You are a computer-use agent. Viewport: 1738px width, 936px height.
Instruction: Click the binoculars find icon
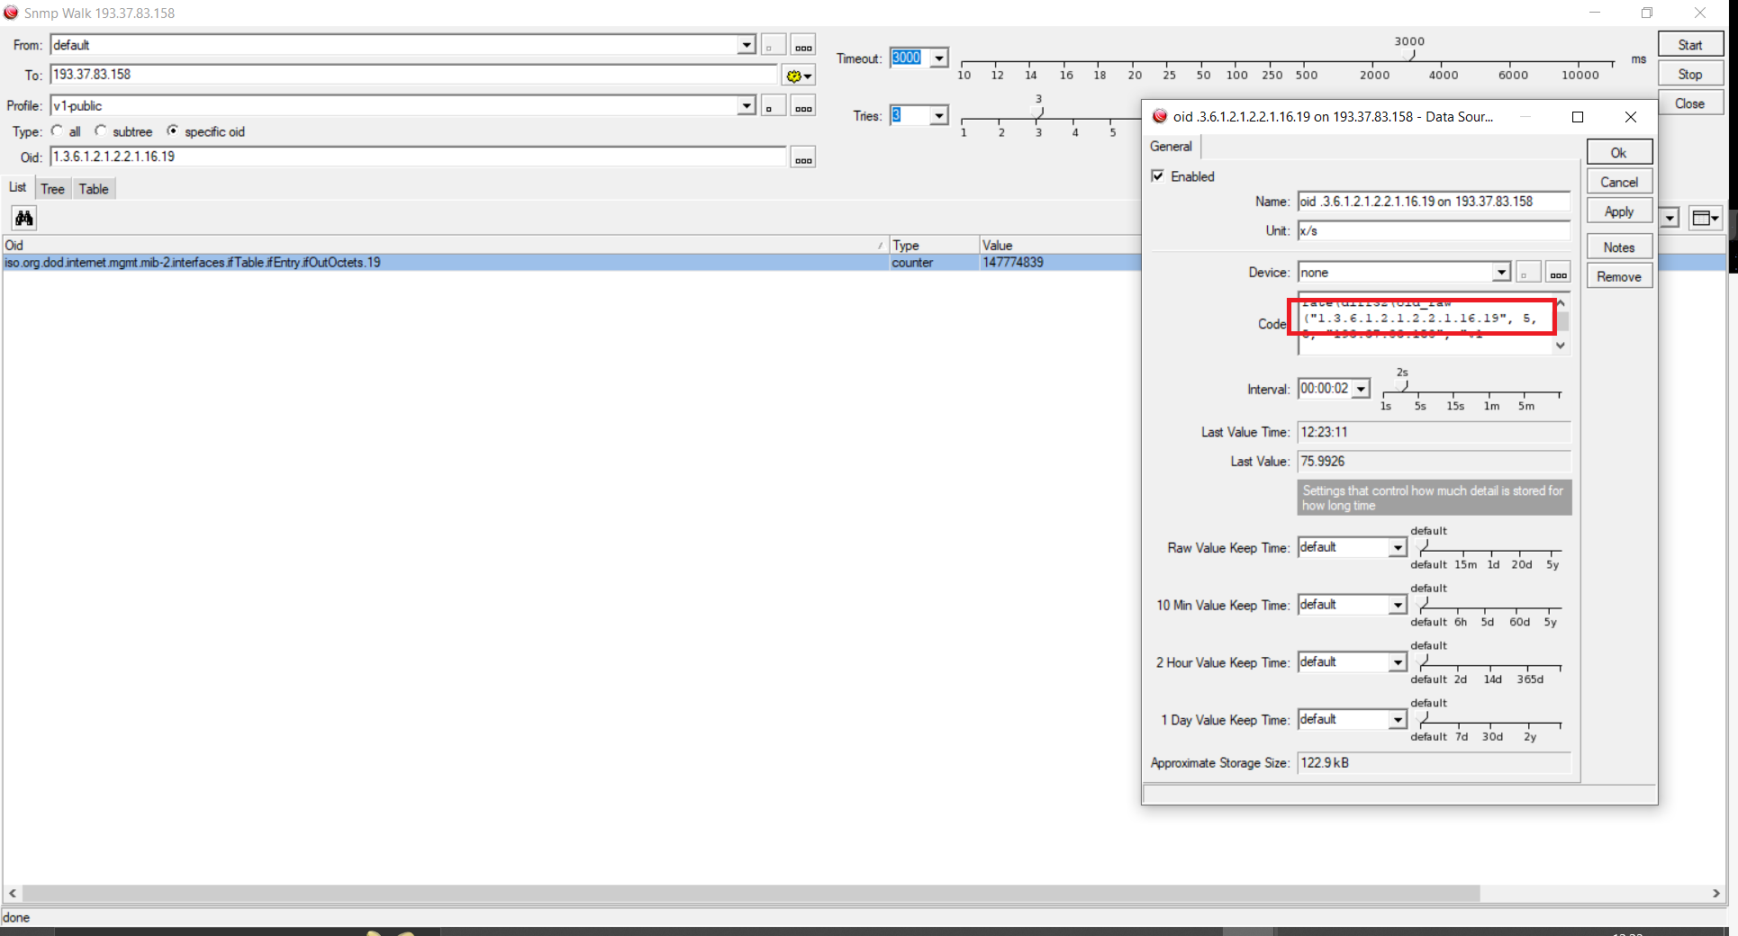(24, 218)
